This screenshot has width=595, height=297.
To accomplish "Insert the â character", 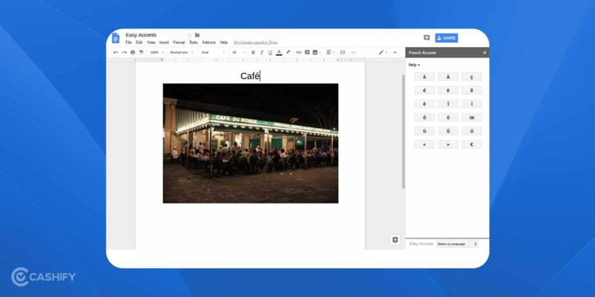I will pos(448,77).
